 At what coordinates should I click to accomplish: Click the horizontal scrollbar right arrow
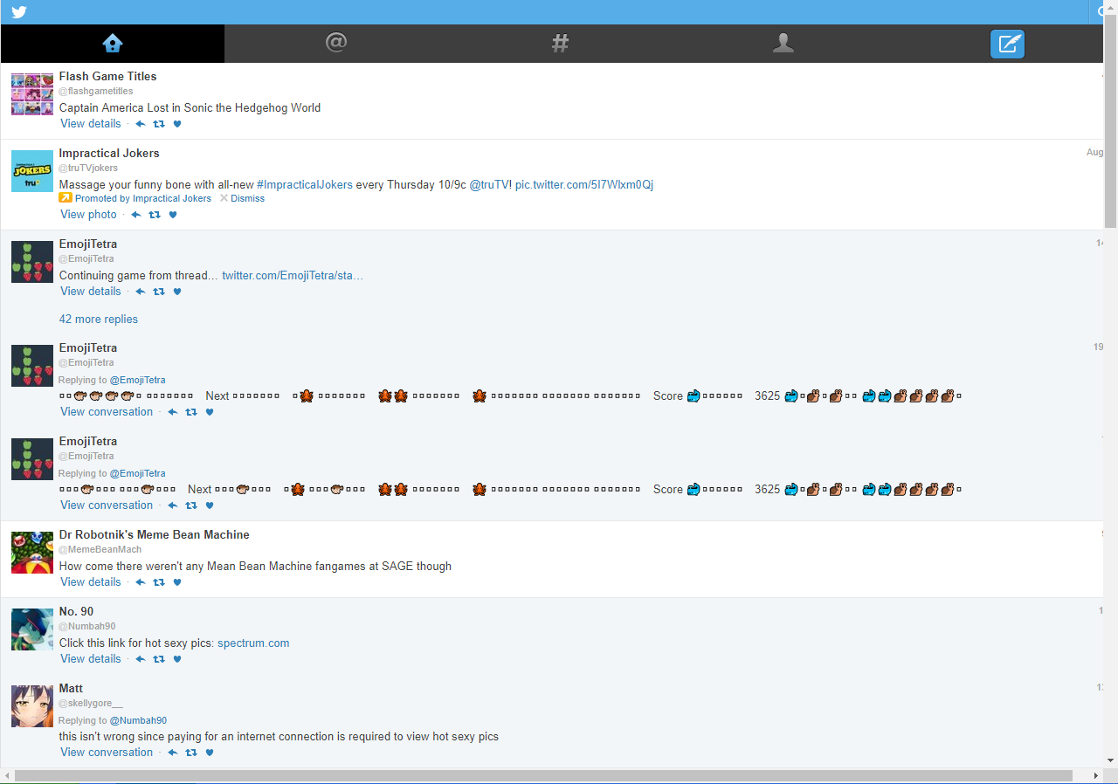point(1096,776)
